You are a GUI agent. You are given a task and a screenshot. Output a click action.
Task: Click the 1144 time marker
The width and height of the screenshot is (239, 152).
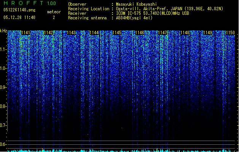point(94,33)
